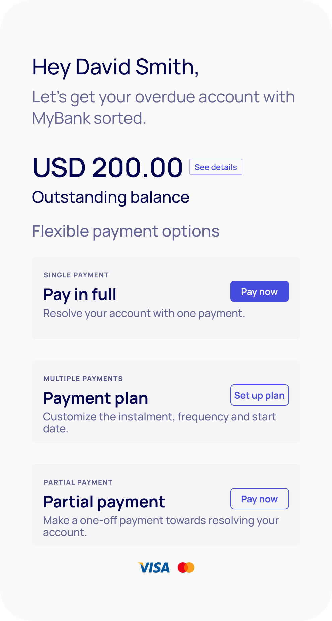Click Pay now for Pay in full
This screenshot has width=332, height=621.
point(259,291)
